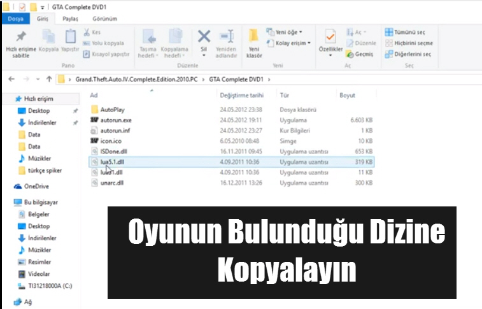Screen dimensions: 482x309
Task: Sort by Tür column header
Action: tap(285, 96)
